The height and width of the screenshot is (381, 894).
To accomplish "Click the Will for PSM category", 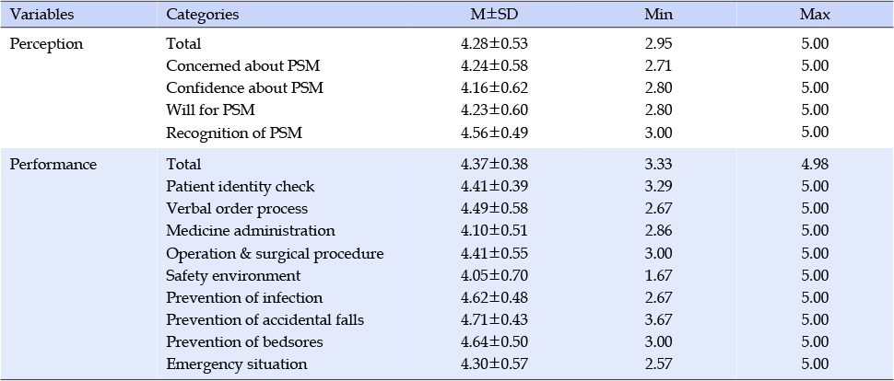I will click(210, 110).
